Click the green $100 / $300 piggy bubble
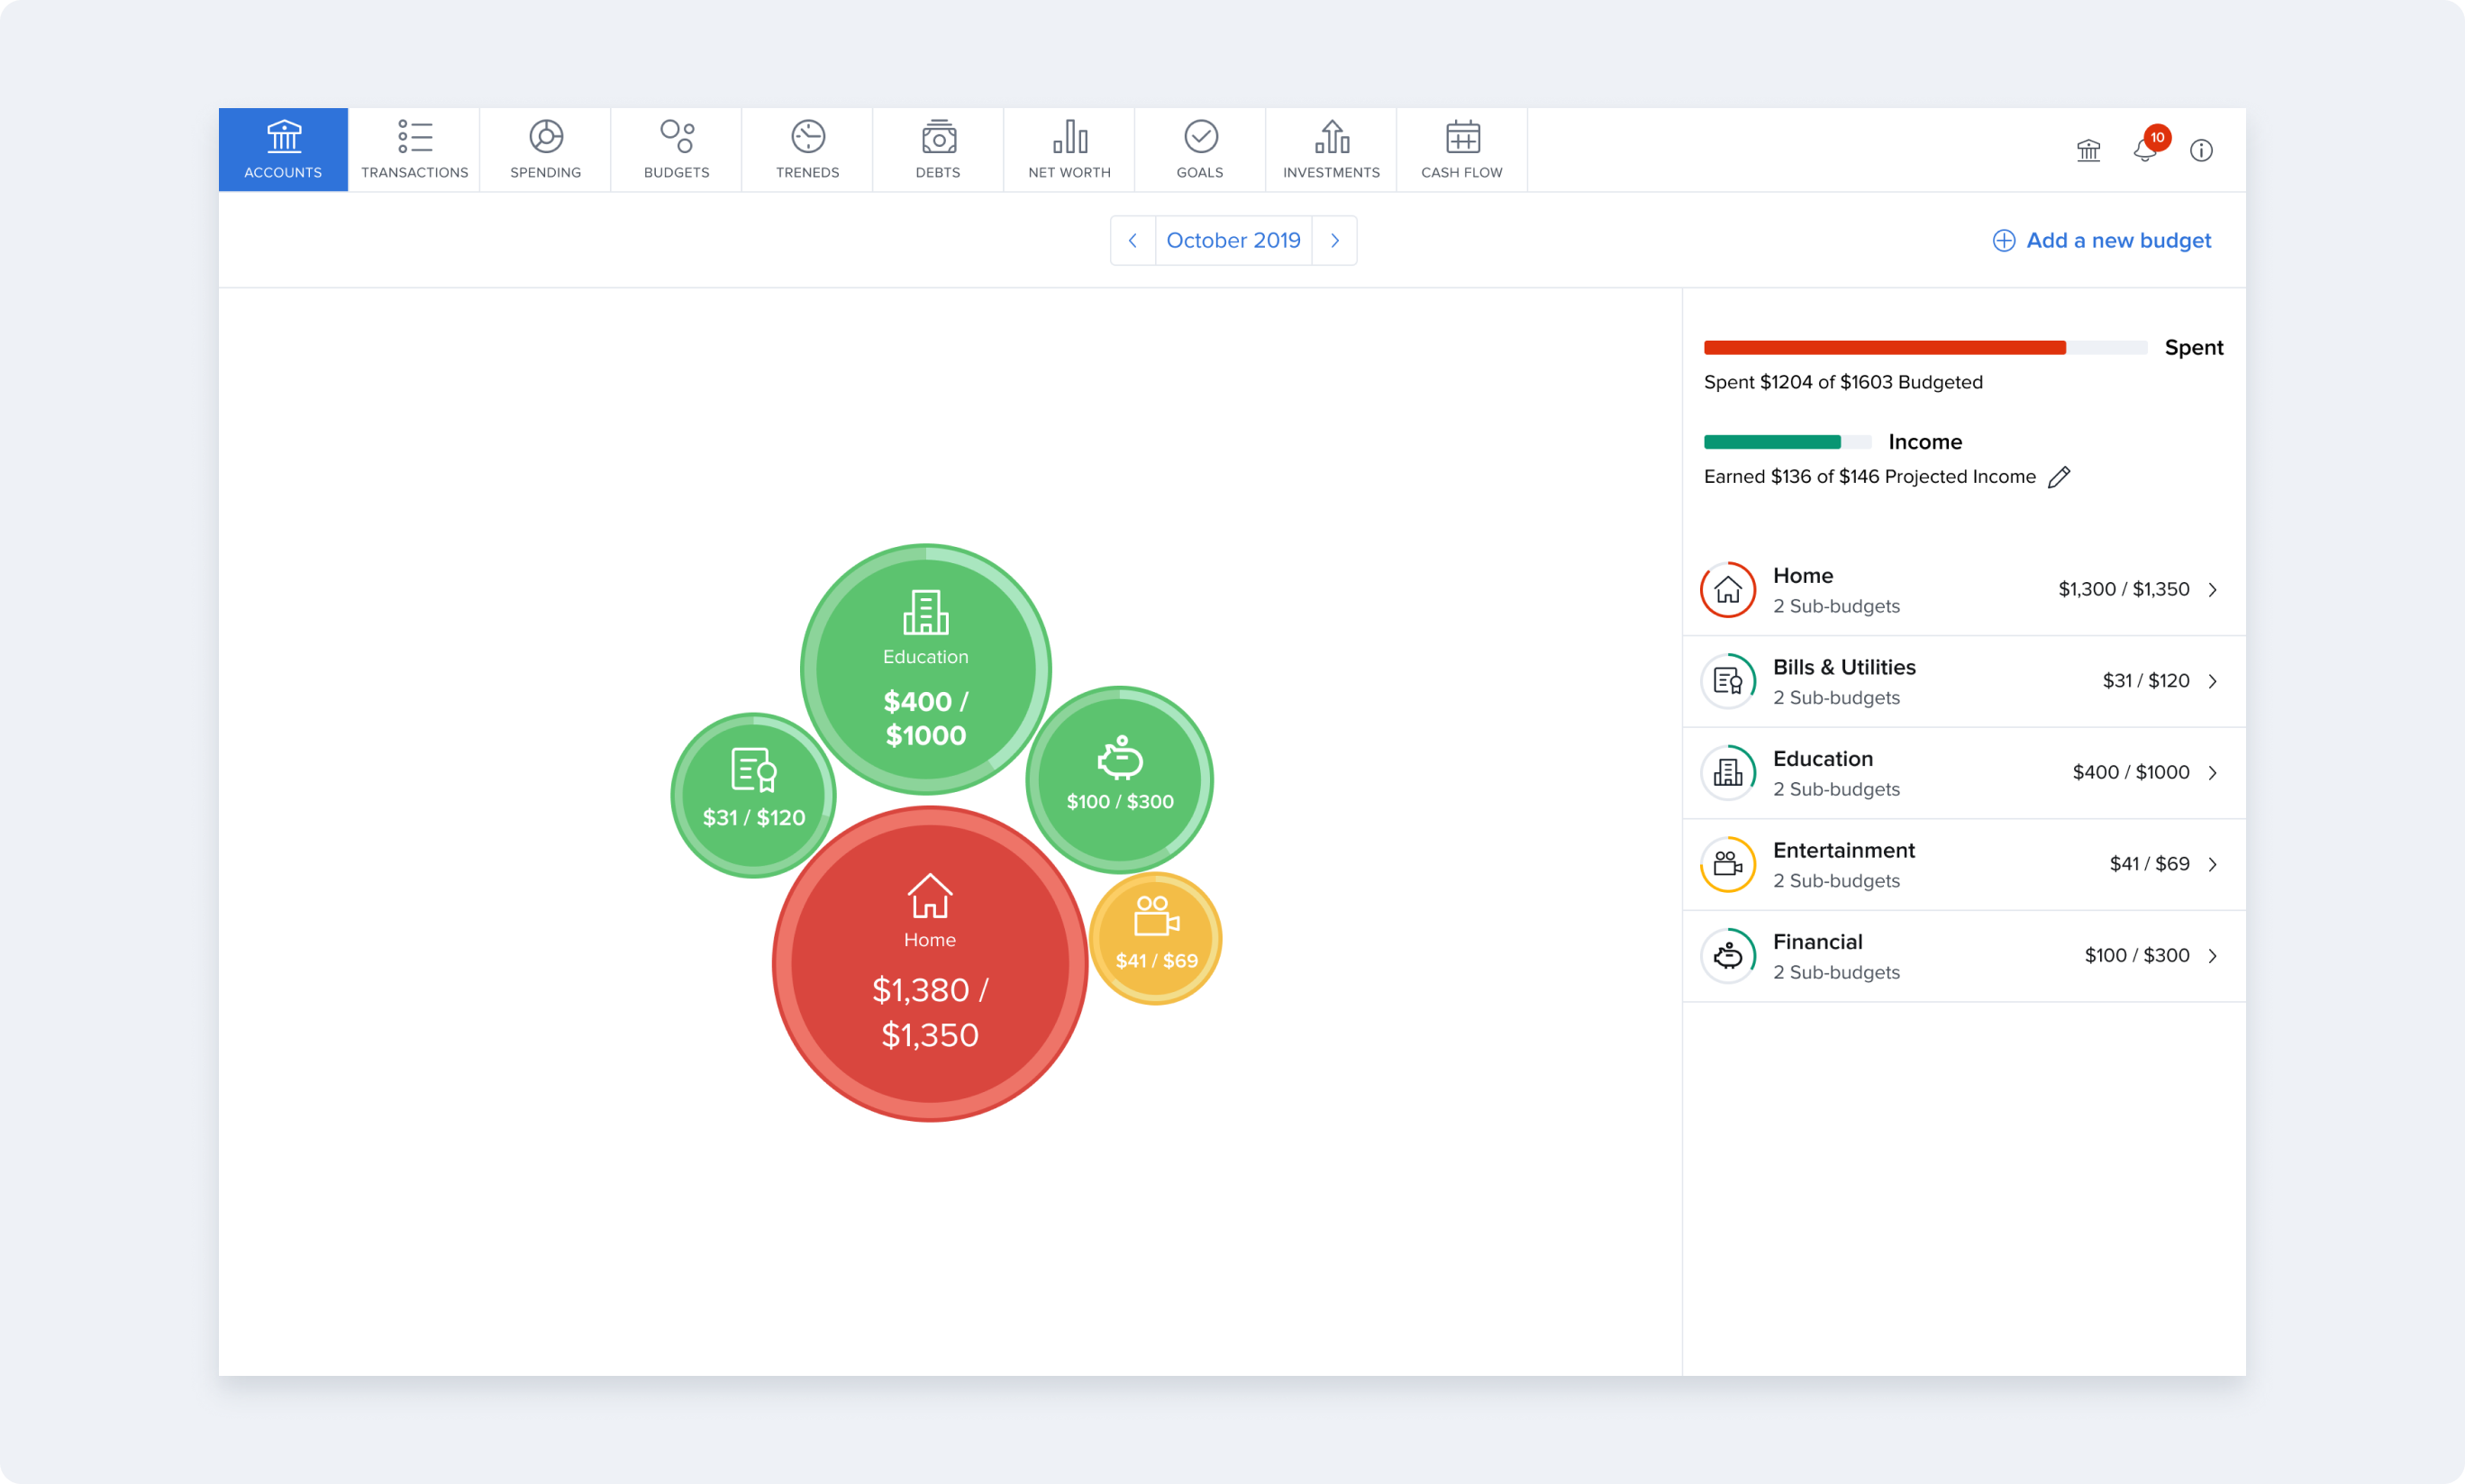Screen dimensions: 2465x1484 [1120, 779]
